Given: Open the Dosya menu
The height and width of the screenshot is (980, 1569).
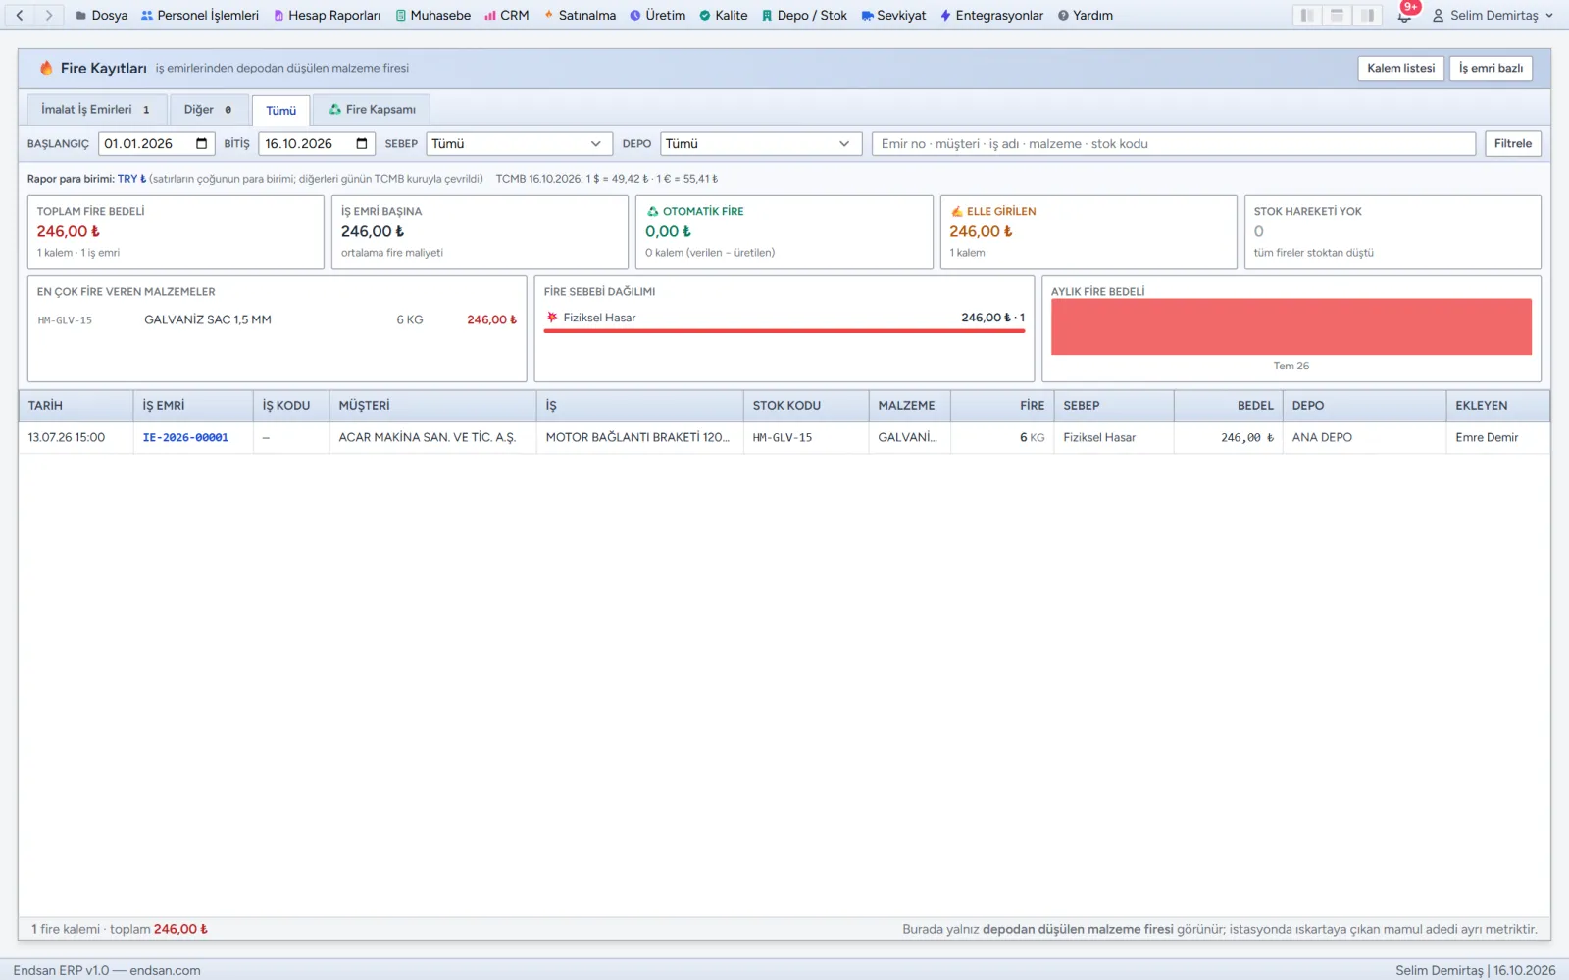Looking at the screenshot, I should coord(102,15).
